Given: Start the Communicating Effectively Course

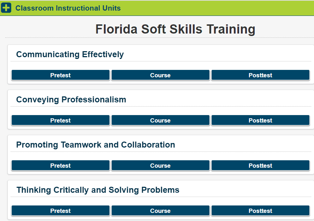Looking at the screenshot, I should point(160,75).
